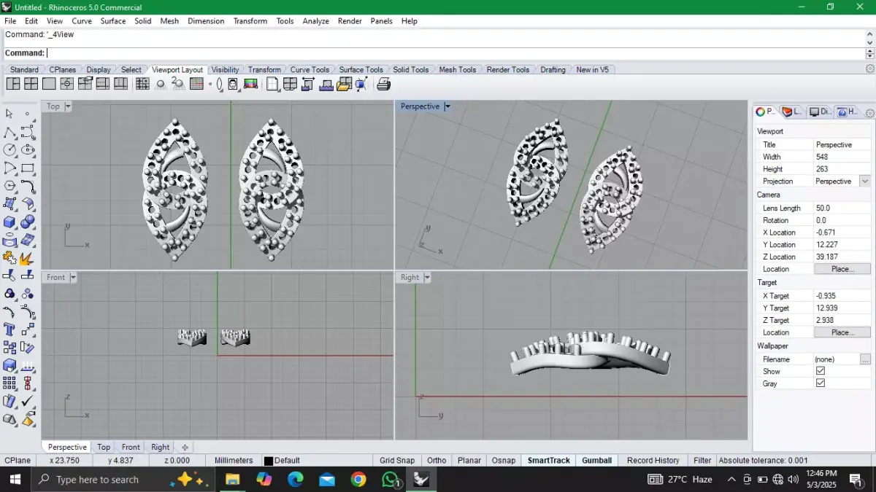Choose the Circle tool
Image resolution: width=876 pixels, height=492 pixels.
pyautogui.click(x=10, y=150)
